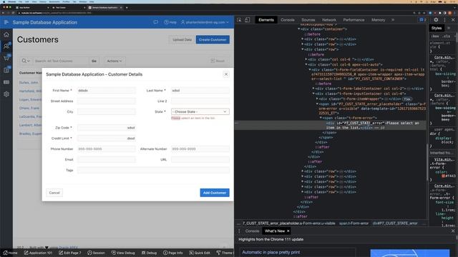Toggle the APEX navigation hamburger menu
458x257 pixels.
click(x=6, y=22)
